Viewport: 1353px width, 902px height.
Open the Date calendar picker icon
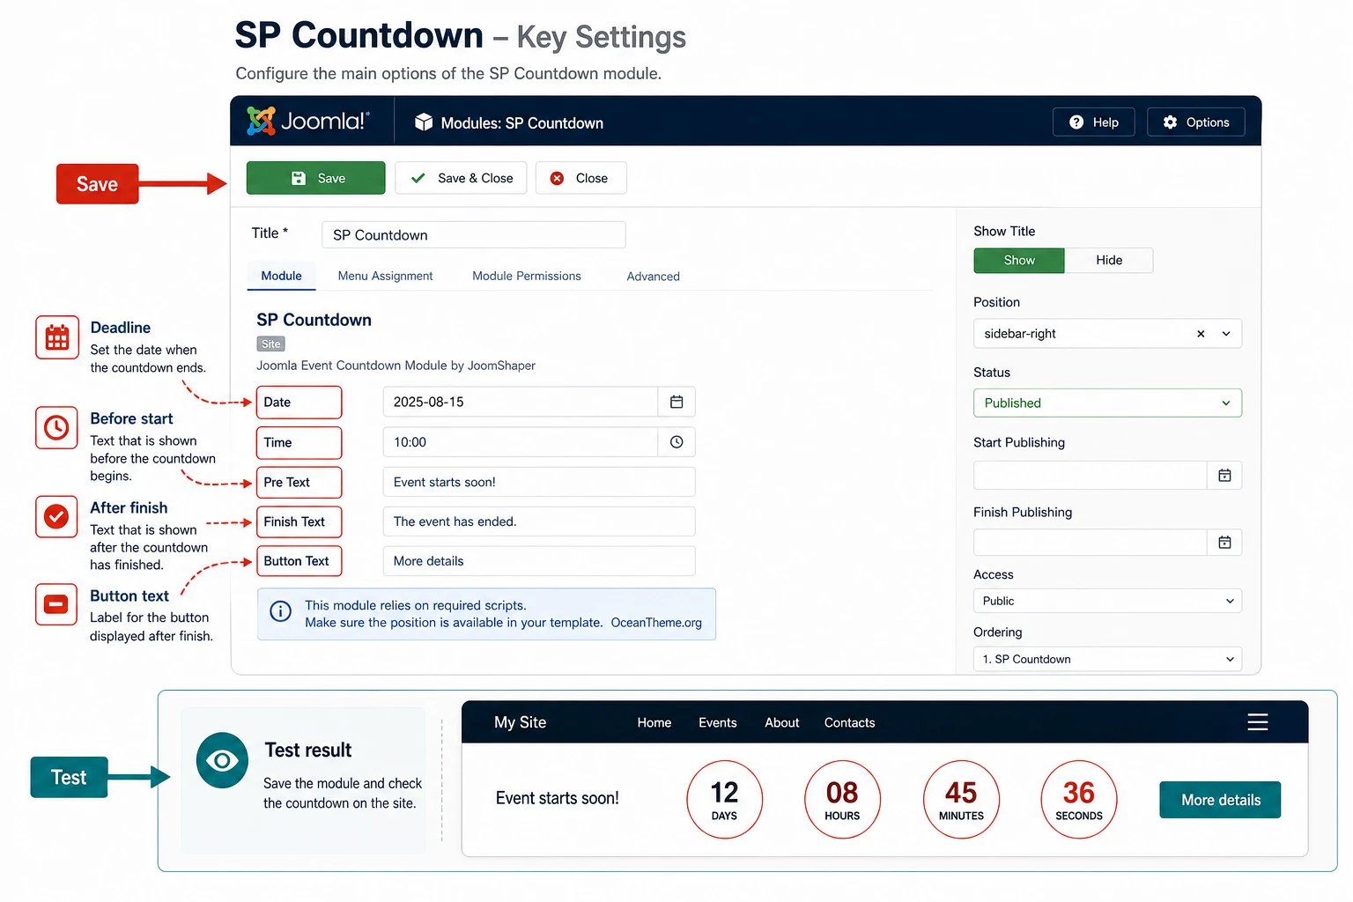click(x=676, y=402)
